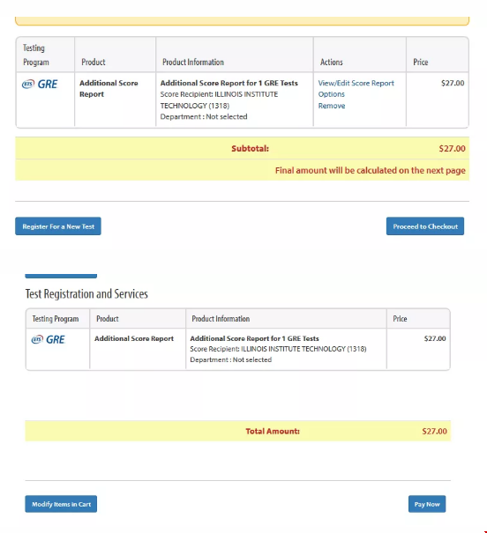Image resolution: width=487 pixels, height=533 pixels.
Task: Click the Total Amount $27.00 value
Action: click(435, 431)
